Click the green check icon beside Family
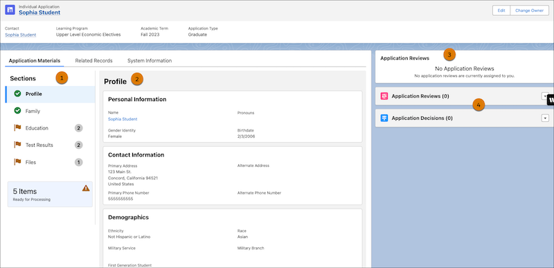554x268 pixels. (x=17, y=111)
